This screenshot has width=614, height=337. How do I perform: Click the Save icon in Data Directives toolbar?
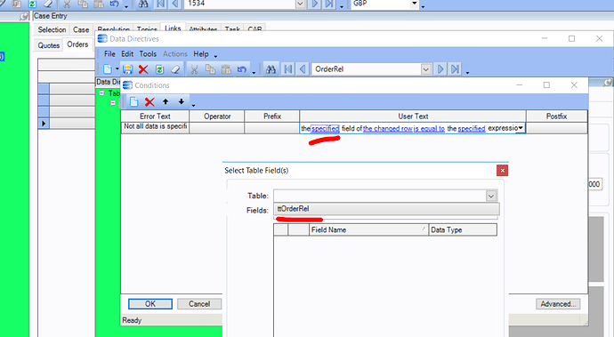click(127, 69)
